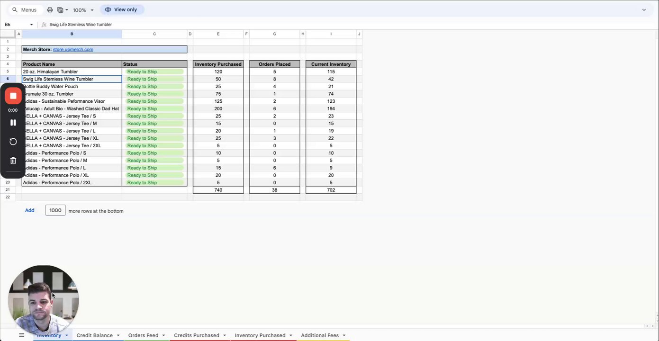Select Himalayan Tumbler inventory purchased 120 cell
The width and height of the screenshot is (659, 341).
[x=218, y=72]
